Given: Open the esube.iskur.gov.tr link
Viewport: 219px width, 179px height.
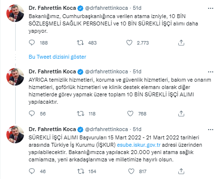Looking at the screenshot, I should (x=139, y=145).
